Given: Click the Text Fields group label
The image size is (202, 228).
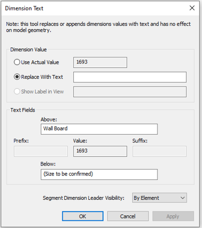Looking at the screenshot, I should click(x=23, y=110).
